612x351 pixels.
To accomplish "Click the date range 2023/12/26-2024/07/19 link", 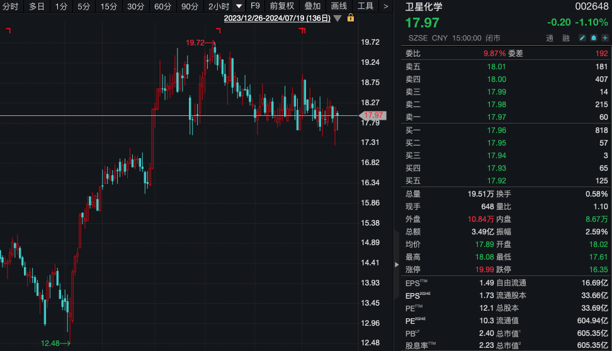I will coord(277,18).
